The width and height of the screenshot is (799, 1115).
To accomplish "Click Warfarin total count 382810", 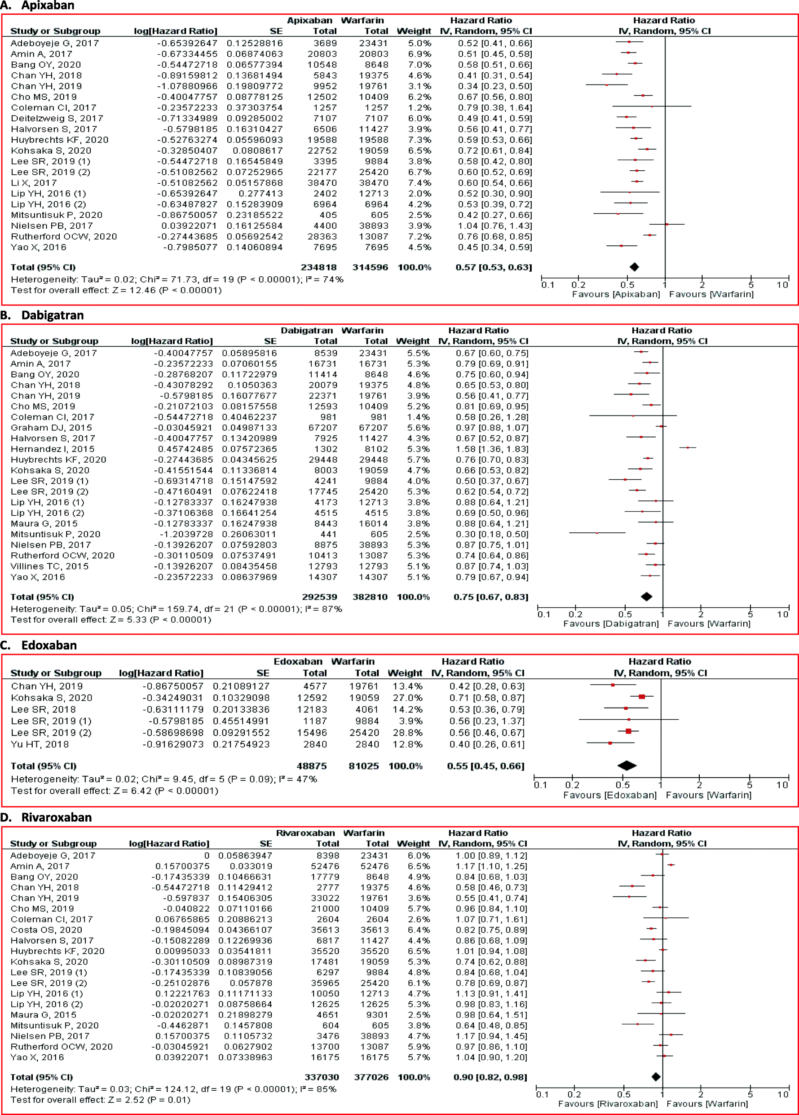I will (371, 597).
